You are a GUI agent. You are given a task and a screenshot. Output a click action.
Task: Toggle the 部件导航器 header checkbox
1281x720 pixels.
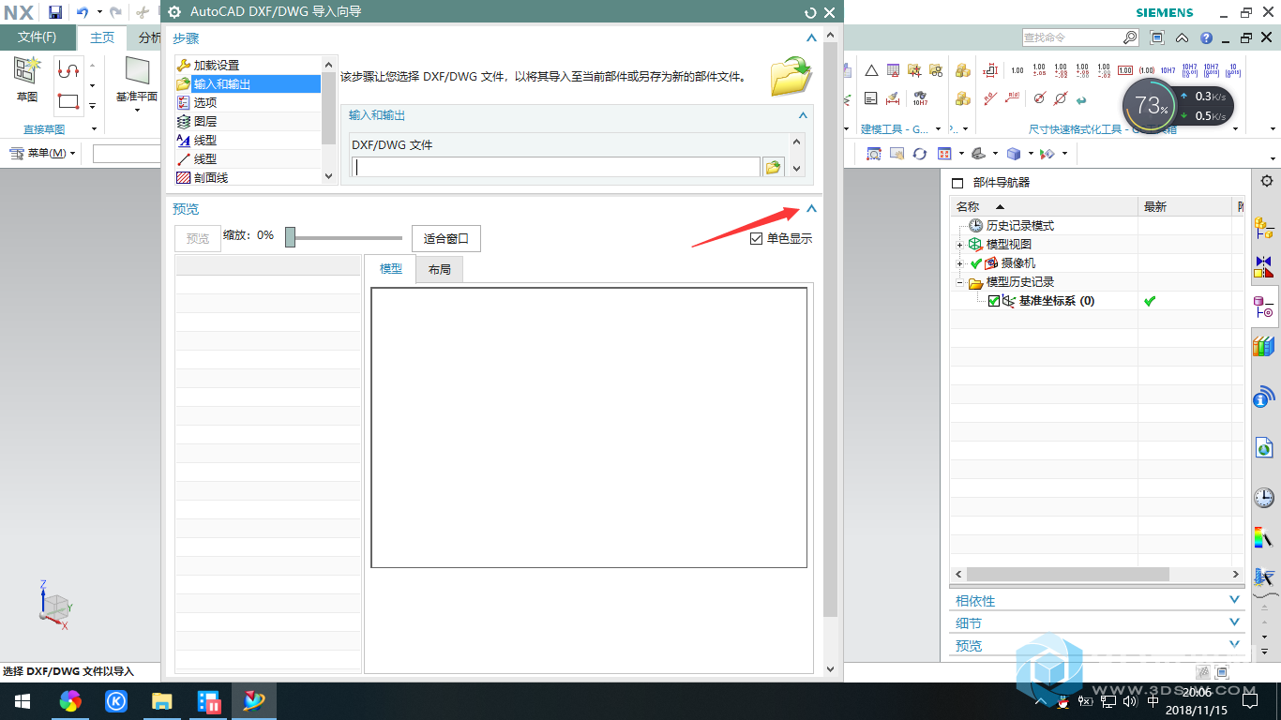[957, 183]
